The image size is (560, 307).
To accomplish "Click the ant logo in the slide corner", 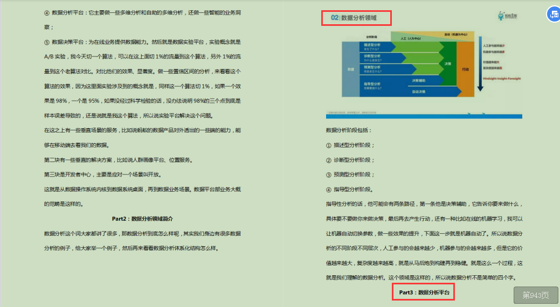I will point(508,16).
